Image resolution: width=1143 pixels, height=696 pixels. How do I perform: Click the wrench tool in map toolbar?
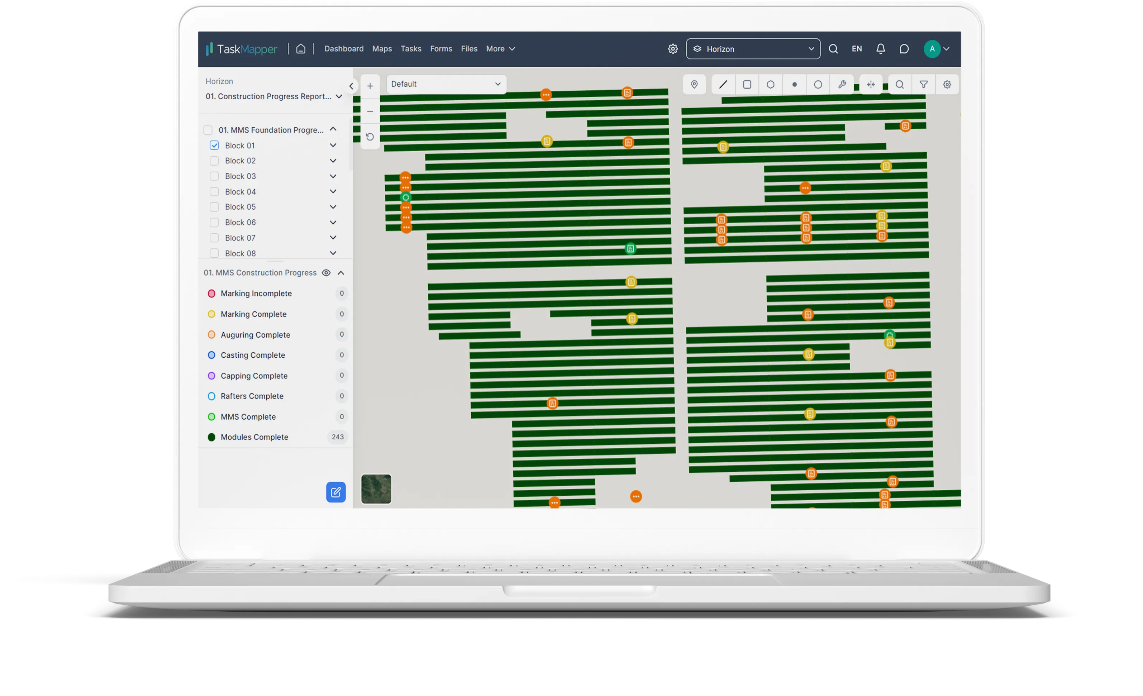(x=842, y=85)
